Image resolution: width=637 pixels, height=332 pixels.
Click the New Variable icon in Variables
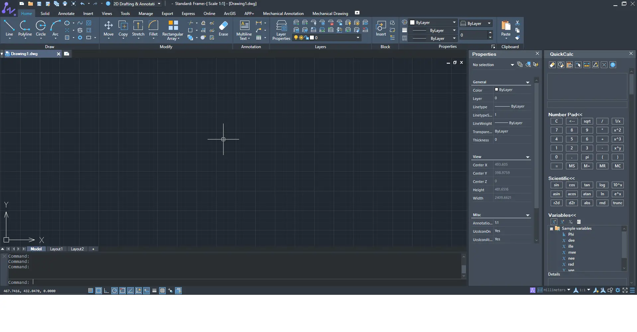pos(554,222)
